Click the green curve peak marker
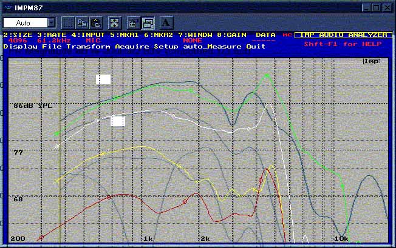The image size is (396, 248). (267, 75)
